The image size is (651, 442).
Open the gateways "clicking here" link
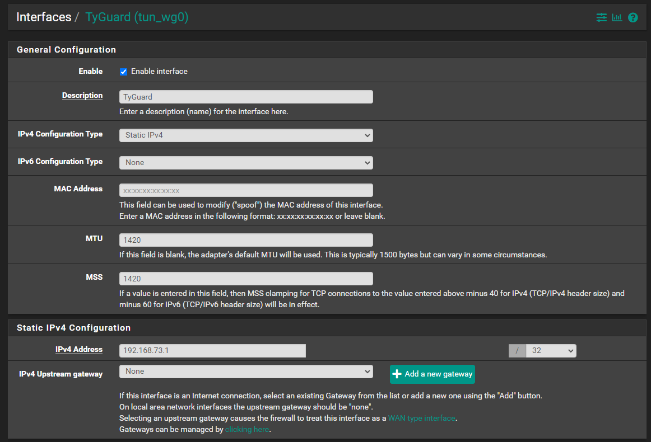click(x=247, y=429)
